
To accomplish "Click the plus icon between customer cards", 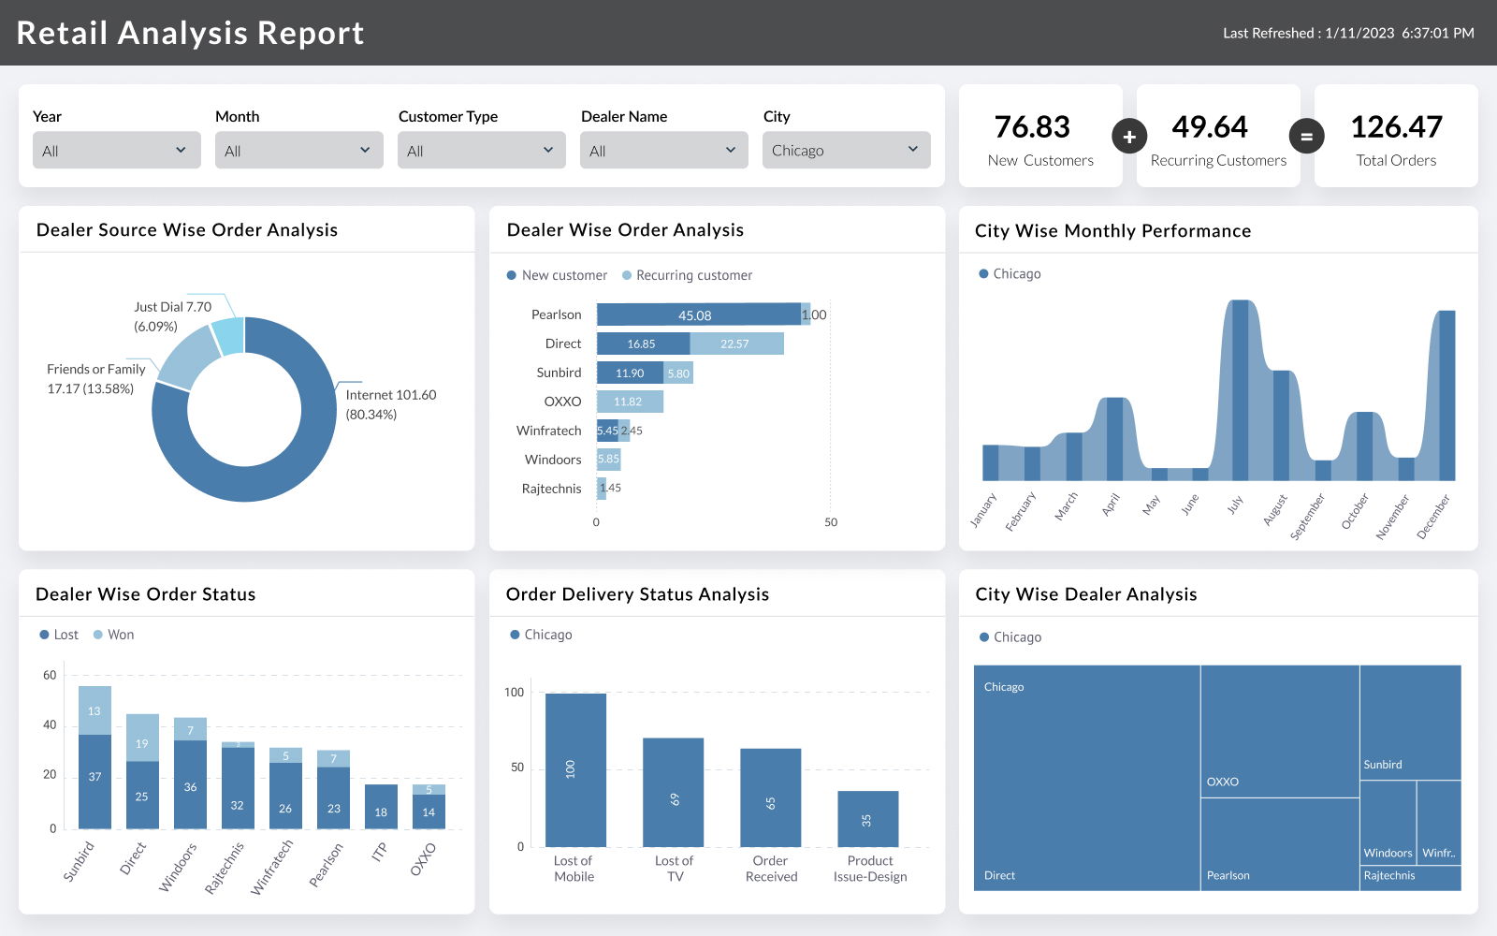I will coord(1129,137).
